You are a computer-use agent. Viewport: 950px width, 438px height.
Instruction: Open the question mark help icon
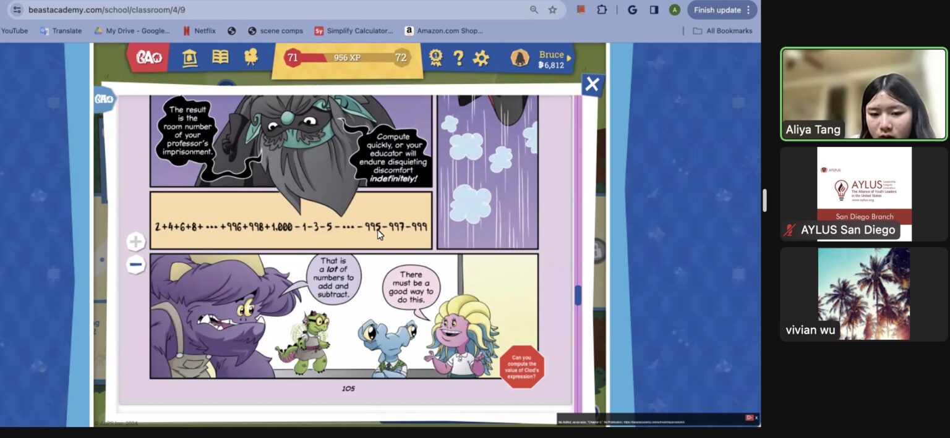[458, 58]
